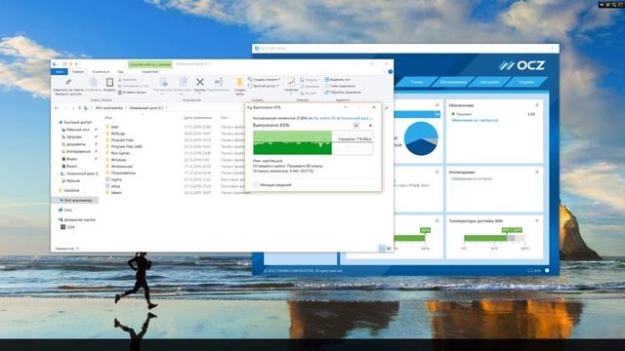This screenshot has width=625, height=351.
Task: Open the Easy access dropdown
Action: (263, 86)
